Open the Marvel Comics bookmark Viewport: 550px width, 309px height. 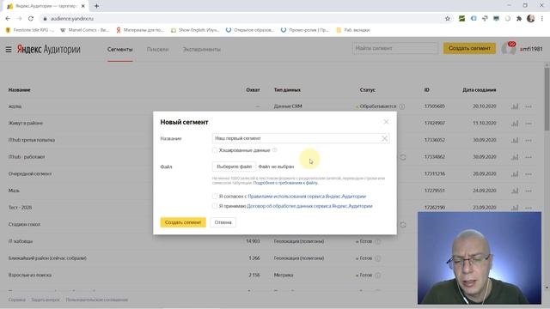[84, 30]
